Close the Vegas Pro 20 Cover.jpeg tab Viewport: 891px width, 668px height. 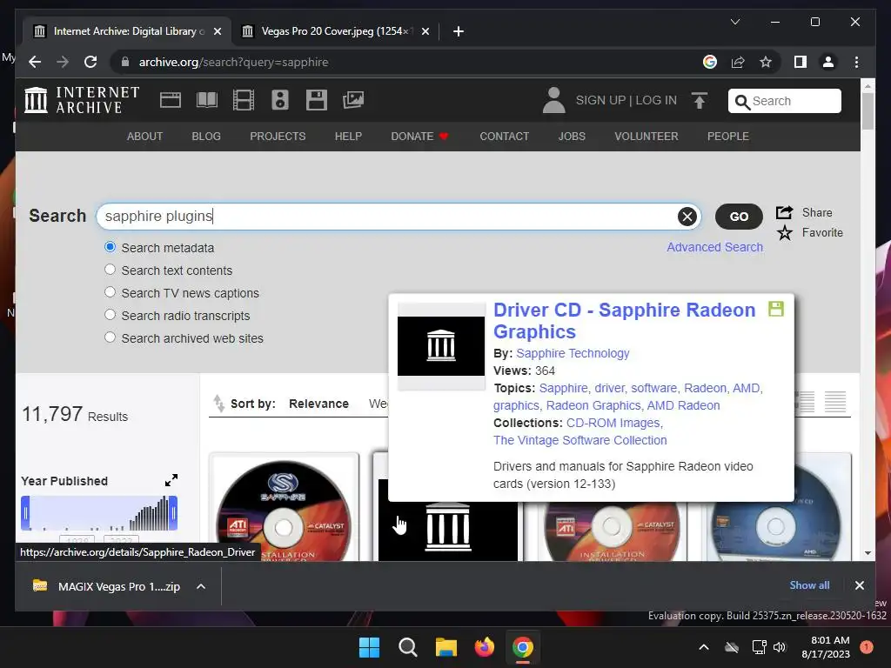pyautogui.click(x=425, y=31)
